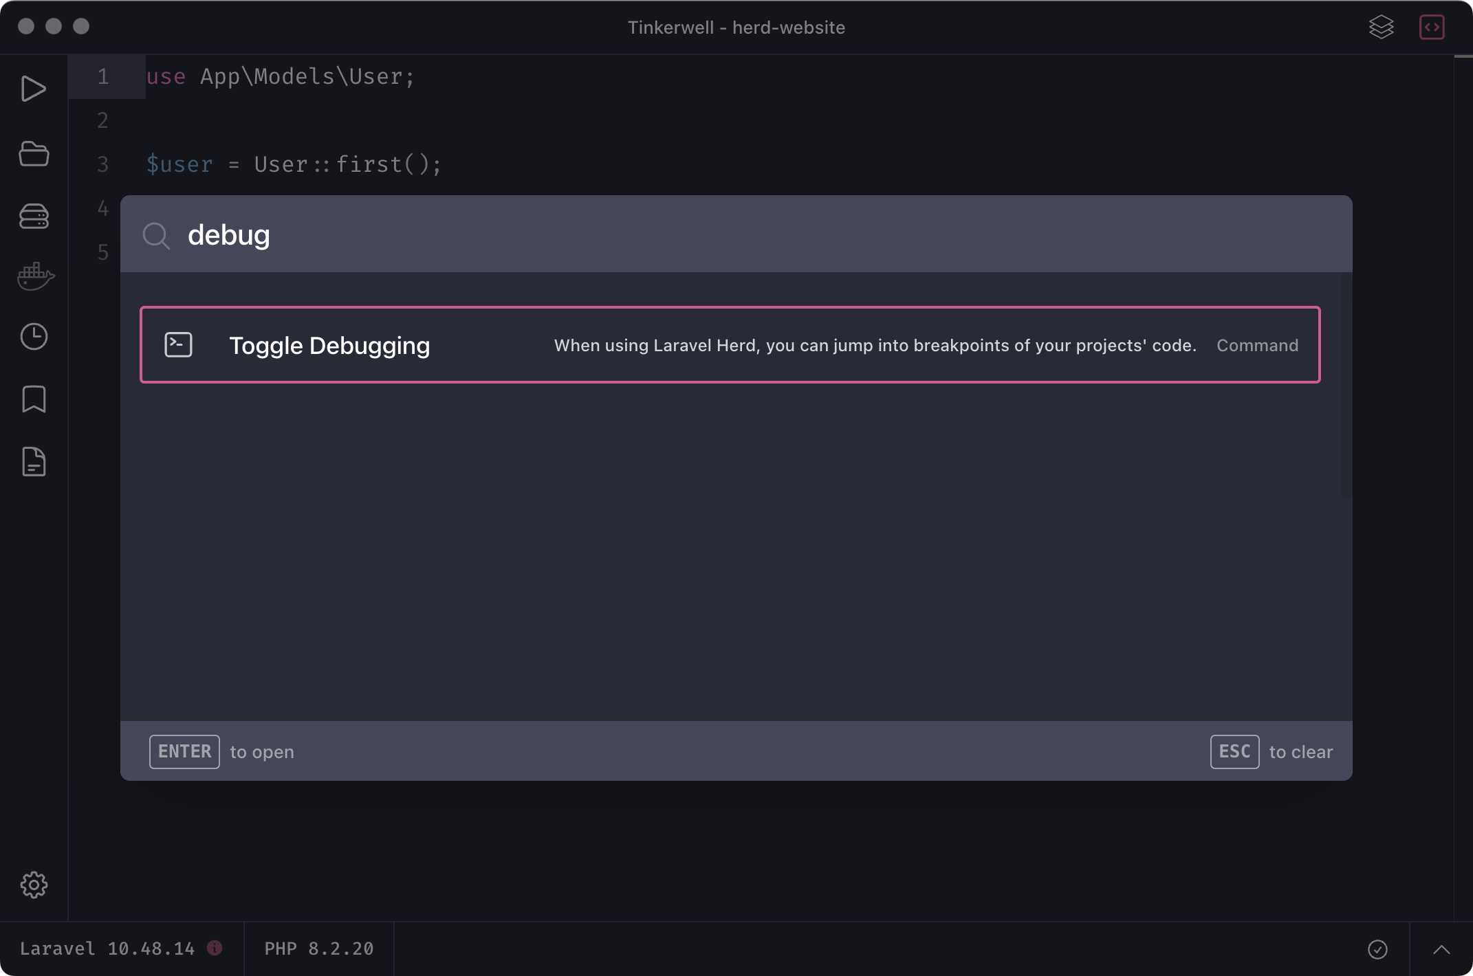Open the Docker connections icon
Screen dimensions: 1473x976
[x=35, y=276]
